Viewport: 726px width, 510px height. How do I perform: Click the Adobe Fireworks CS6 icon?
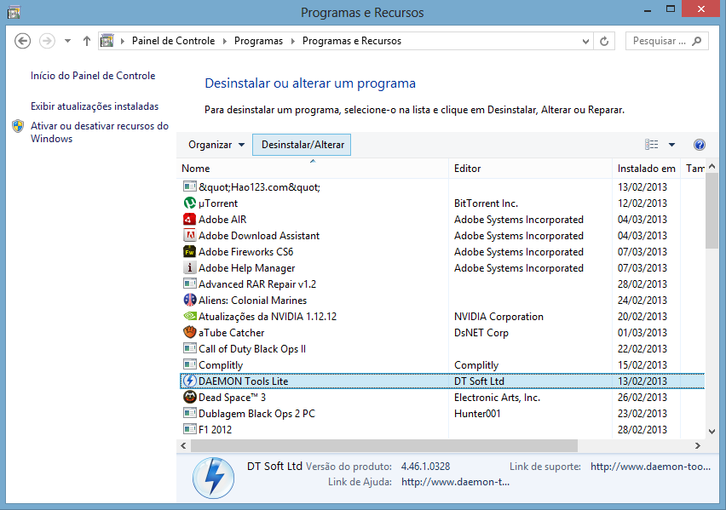click(x=190, y=252)
